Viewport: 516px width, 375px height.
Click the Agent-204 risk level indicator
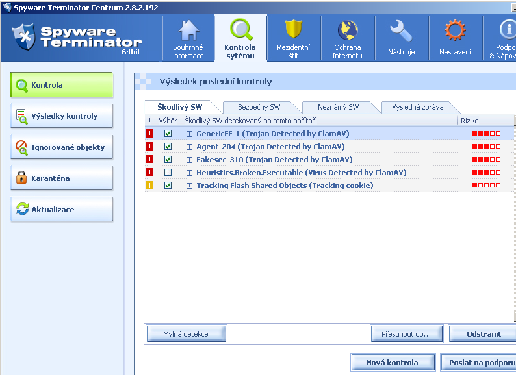coord(486,146)
